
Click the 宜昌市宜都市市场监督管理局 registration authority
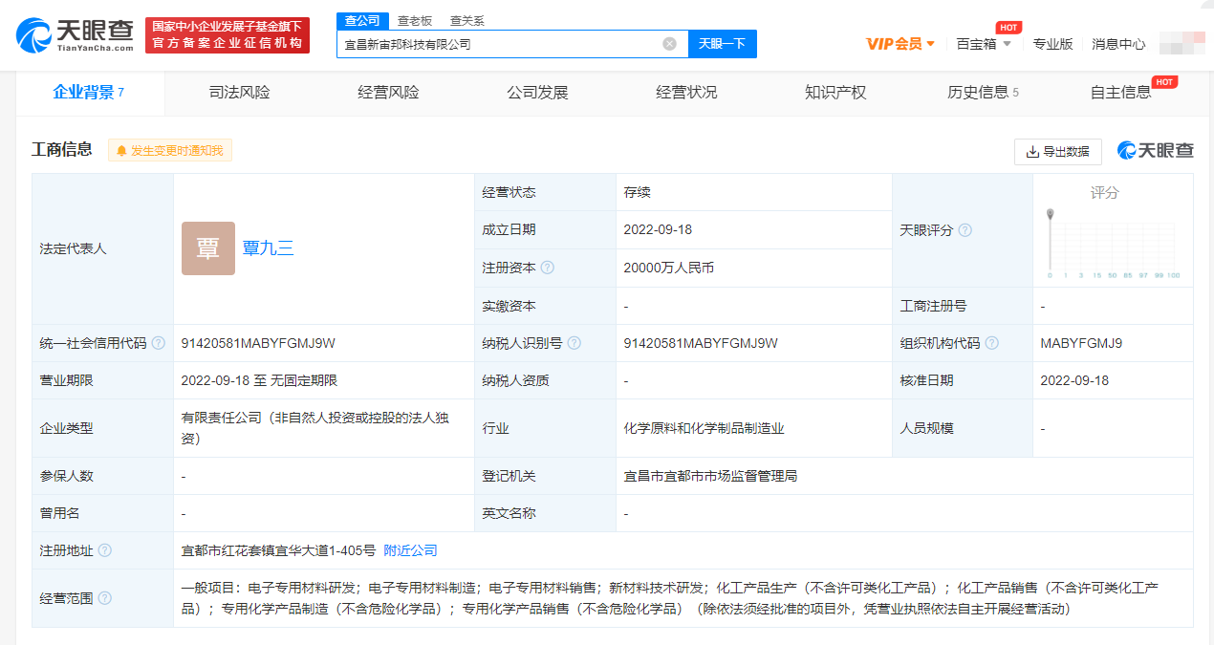[x=710, y=476]
